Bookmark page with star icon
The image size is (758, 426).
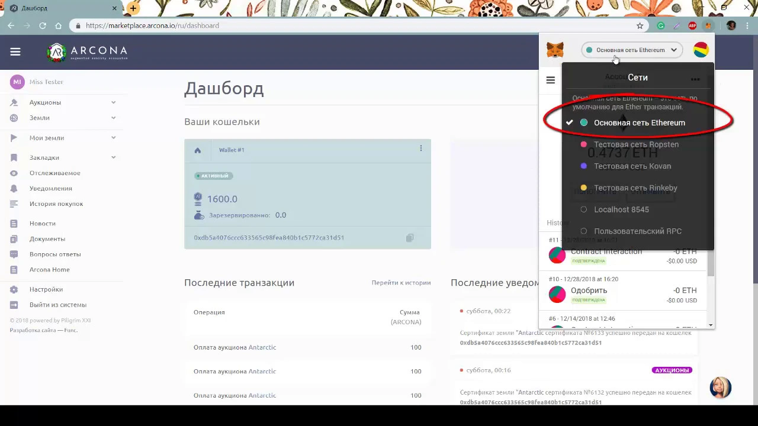640,25
